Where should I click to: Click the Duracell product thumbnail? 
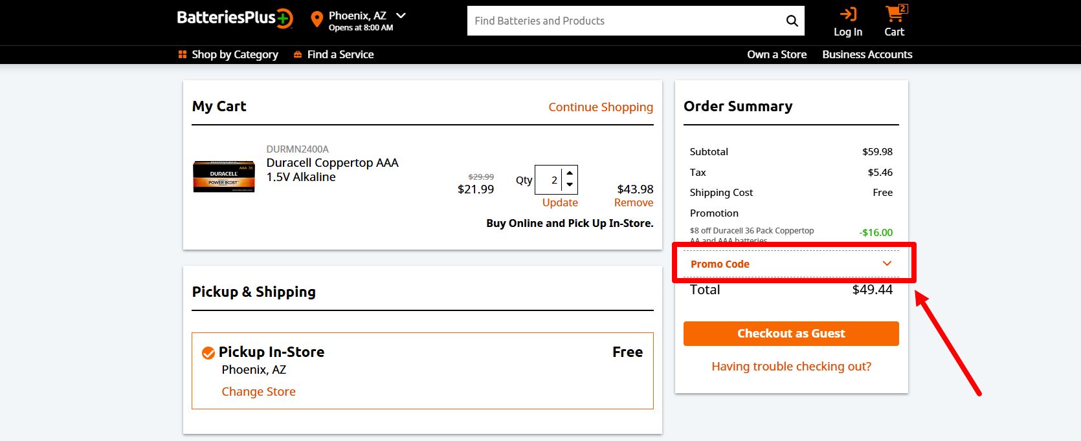pos(223,177)
